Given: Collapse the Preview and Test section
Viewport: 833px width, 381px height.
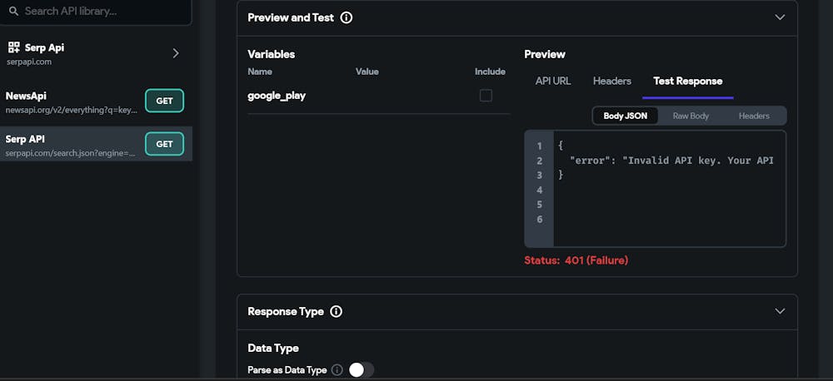Looking at the screenshot, I should pos(780,17).
